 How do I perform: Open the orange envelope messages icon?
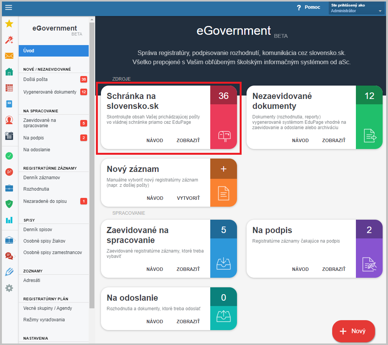coord(9,56)
